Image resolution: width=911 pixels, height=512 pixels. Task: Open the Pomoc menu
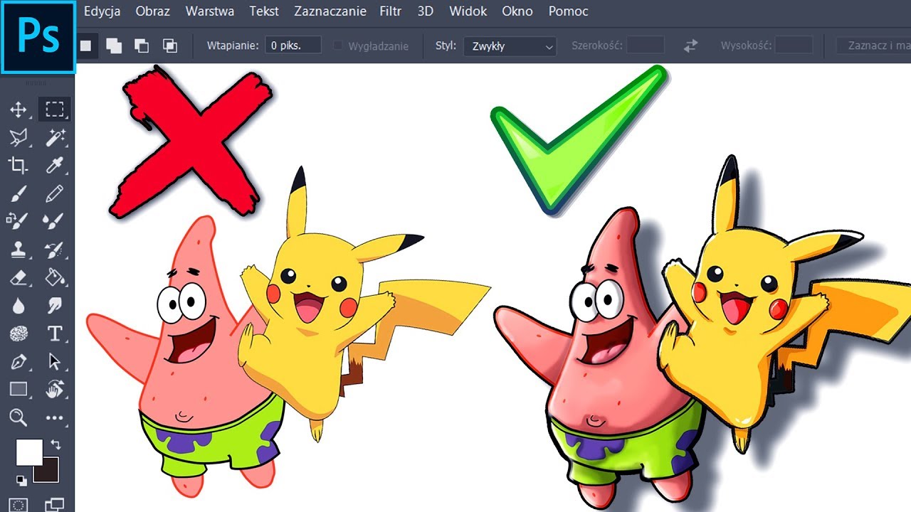tap(569, 11)
